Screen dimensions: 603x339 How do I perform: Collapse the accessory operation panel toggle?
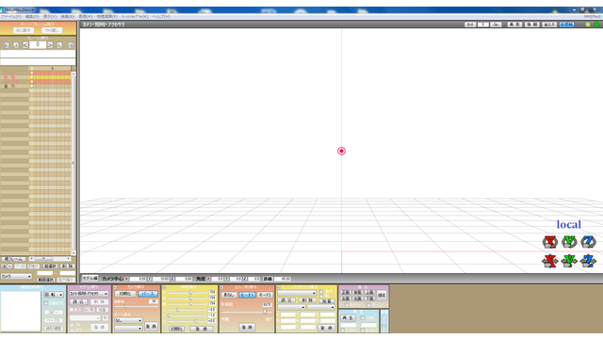click(x=279, y=287)
